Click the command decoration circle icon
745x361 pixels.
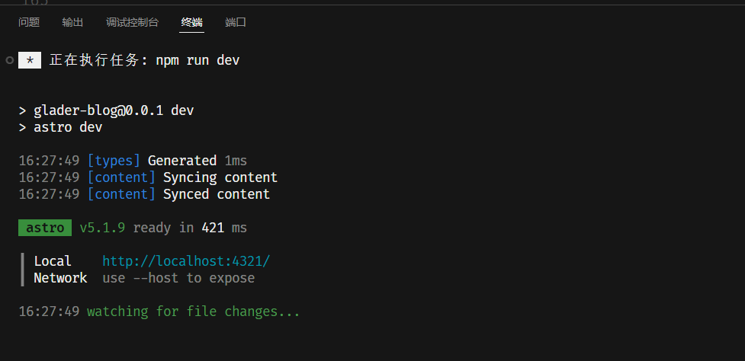tap(9, 60)
